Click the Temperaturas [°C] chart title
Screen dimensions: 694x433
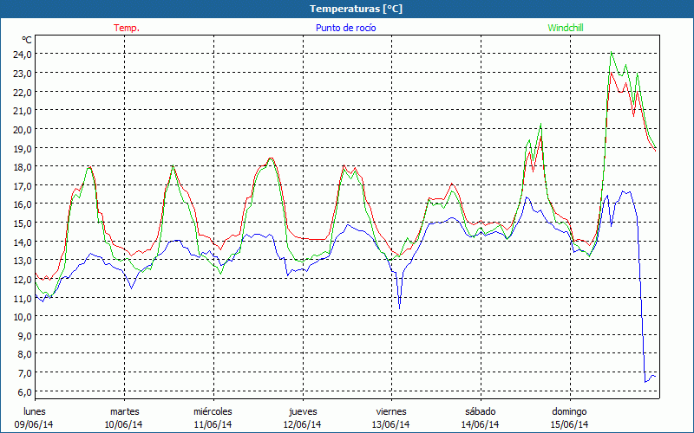click(x=356, y=9)
